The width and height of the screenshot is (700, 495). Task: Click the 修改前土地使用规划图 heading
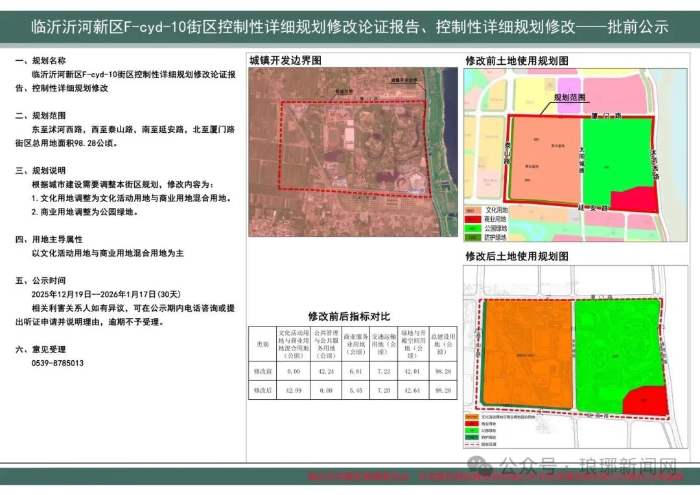point(517,60)
